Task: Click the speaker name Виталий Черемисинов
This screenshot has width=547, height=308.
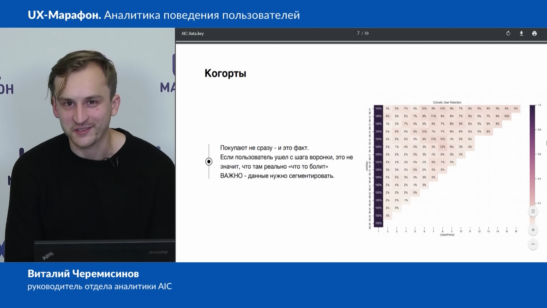Action: [x=83, y=274]
